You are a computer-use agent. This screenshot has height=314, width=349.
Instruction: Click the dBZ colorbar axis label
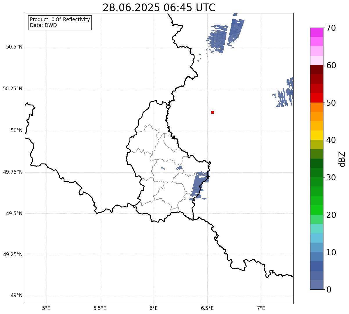(x=342, y=159)
